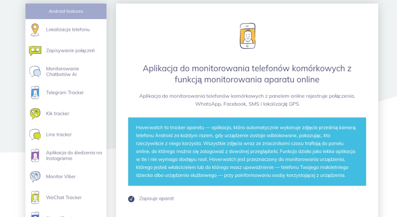
Task: Click the subtitle mentioning WhatsApp, Facebook, SMS
Action: coord(247,100)
